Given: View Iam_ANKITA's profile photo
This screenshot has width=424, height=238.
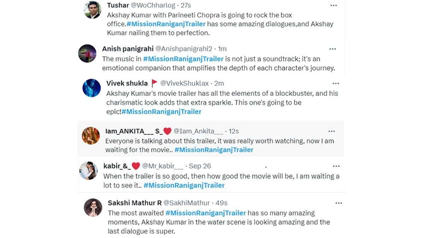Looking at the screenshot, I should click(x=91, y=136).
